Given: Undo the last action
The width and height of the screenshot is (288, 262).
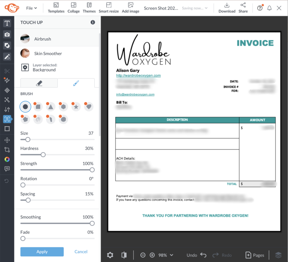Looking at the screenshot, I should click(197, 255).
